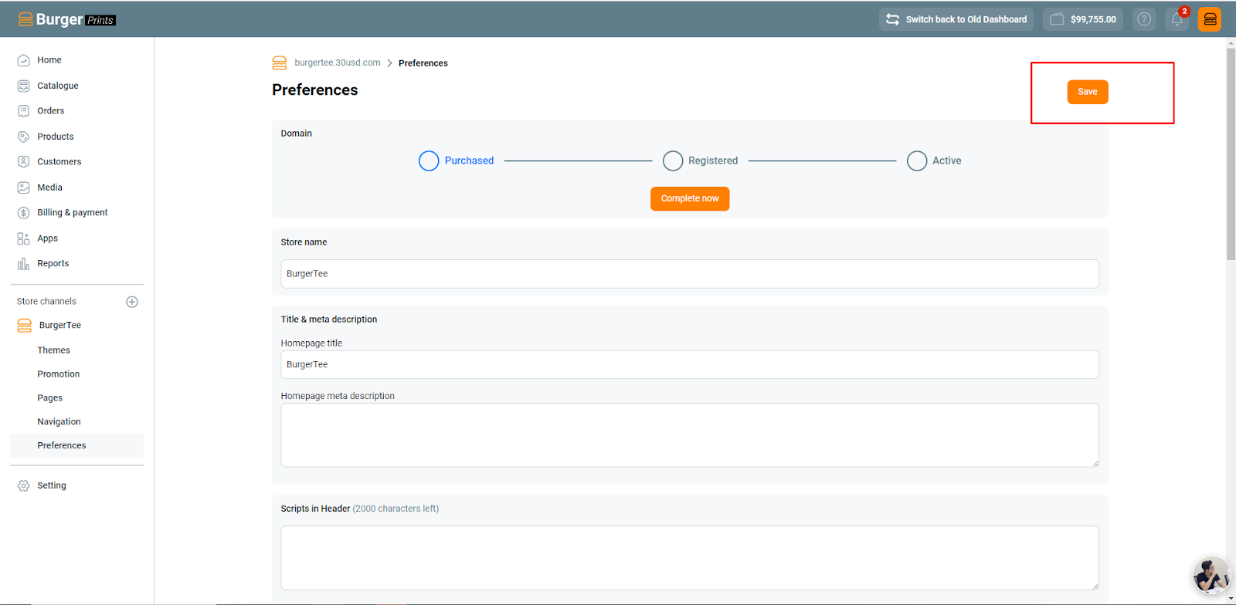Screen dimensions: 1236x605
Task: Click the Homepage meta description textarea
Action: (x=690, y=435)
